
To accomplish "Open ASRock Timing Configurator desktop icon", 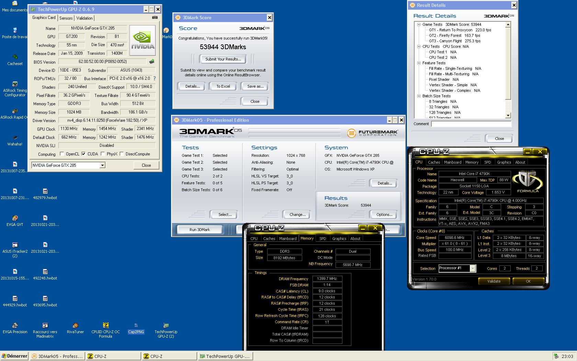I will click(15, 89).
